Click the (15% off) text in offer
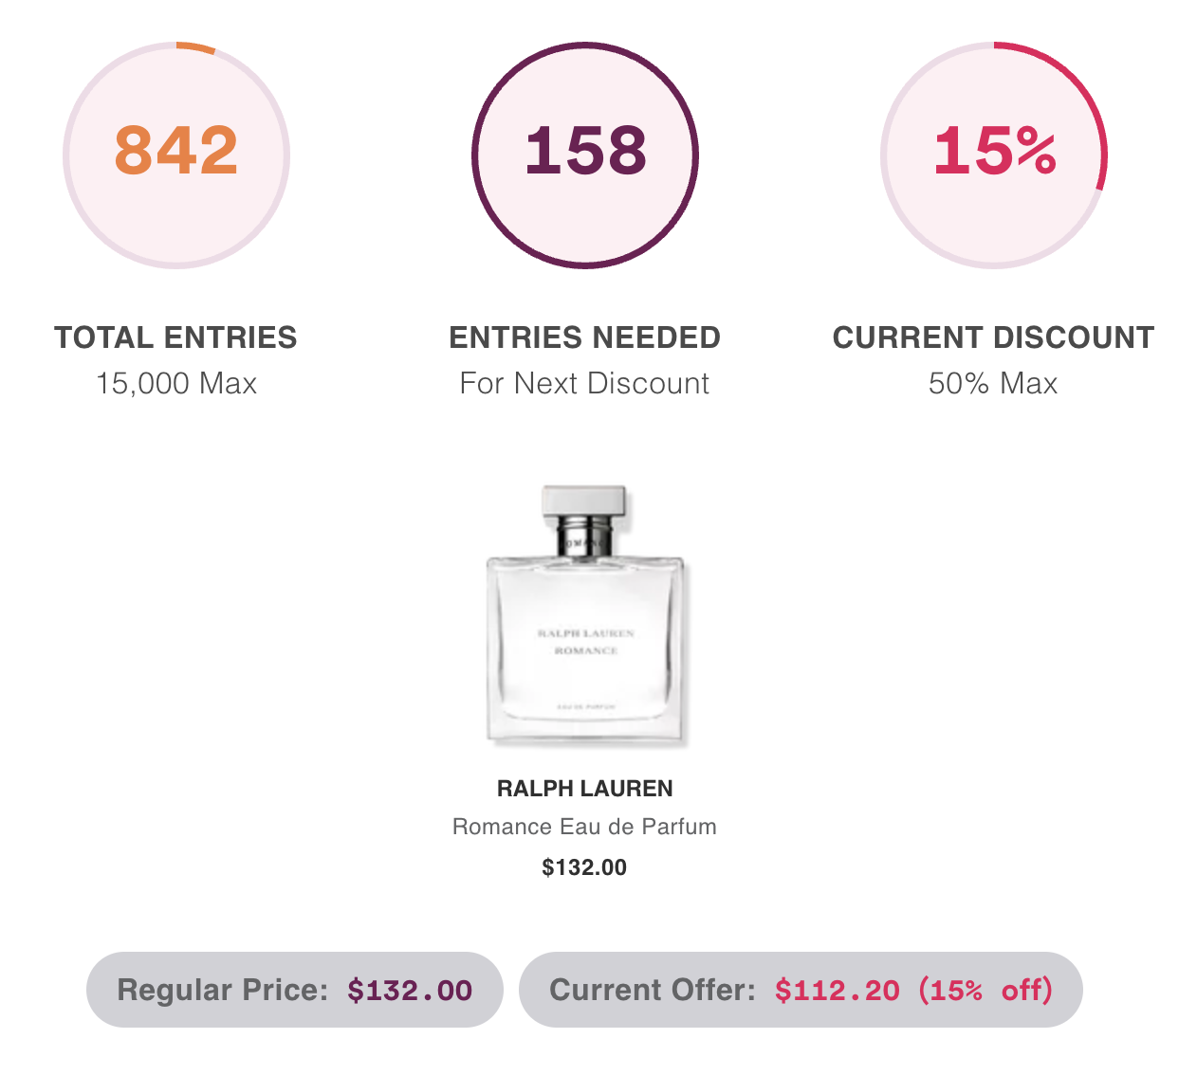 coord(985,990)
